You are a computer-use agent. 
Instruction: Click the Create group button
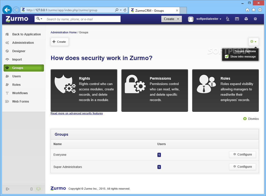60,42
